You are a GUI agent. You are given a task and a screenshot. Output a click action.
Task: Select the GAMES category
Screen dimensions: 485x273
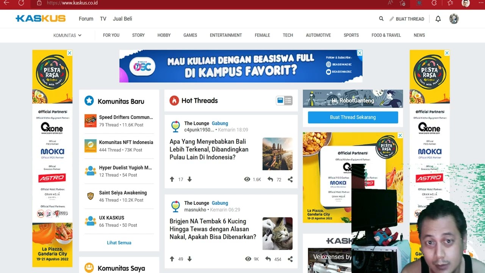click(190, 35)
